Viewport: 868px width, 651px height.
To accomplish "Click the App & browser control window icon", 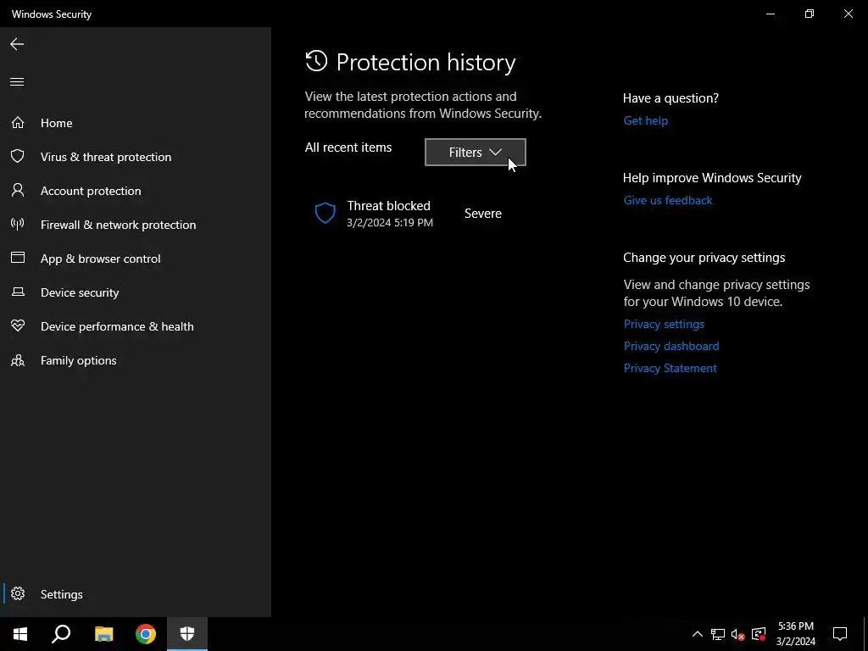I will click(18, 258).
